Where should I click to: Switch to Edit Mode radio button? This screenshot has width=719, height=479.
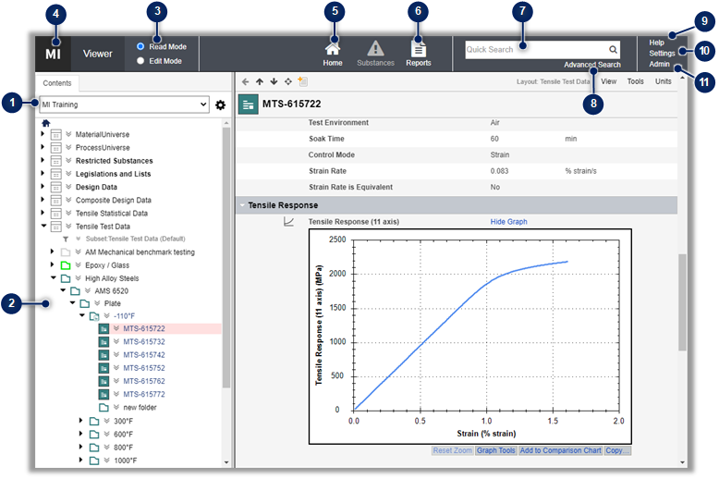140,61
